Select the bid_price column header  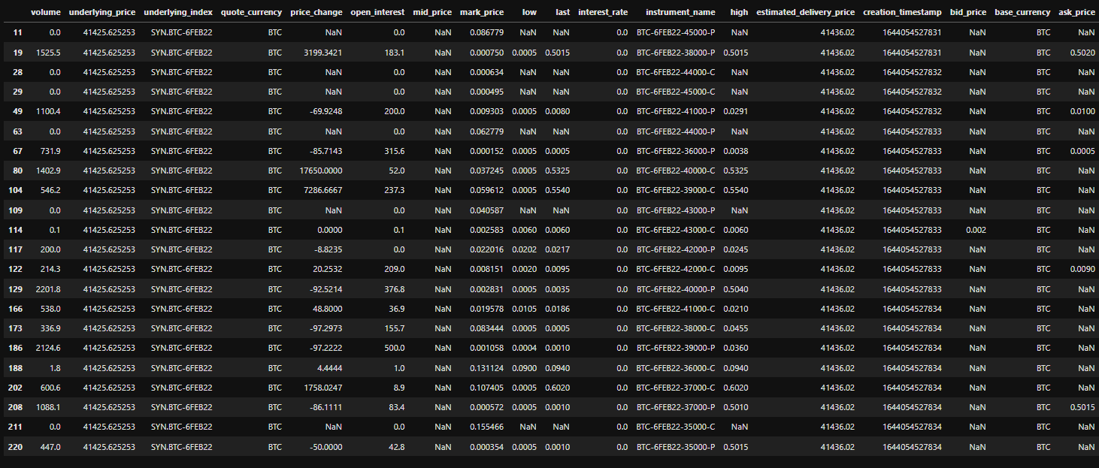pyautogui.click(x=968, y=12)
